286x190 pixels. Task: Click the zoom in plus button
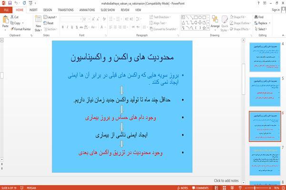[270, 188]
